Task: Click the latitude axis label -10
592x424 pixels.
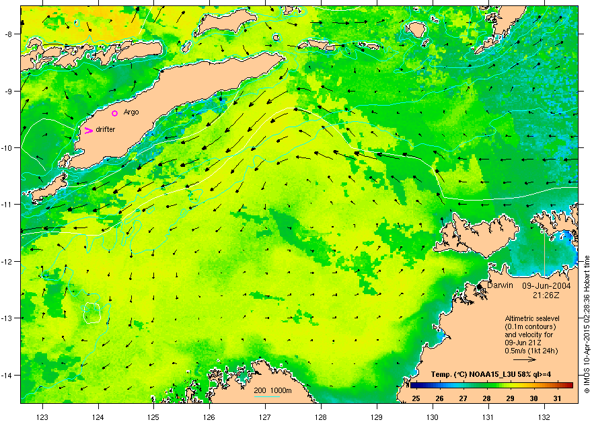Action: [x=7, y=147]
